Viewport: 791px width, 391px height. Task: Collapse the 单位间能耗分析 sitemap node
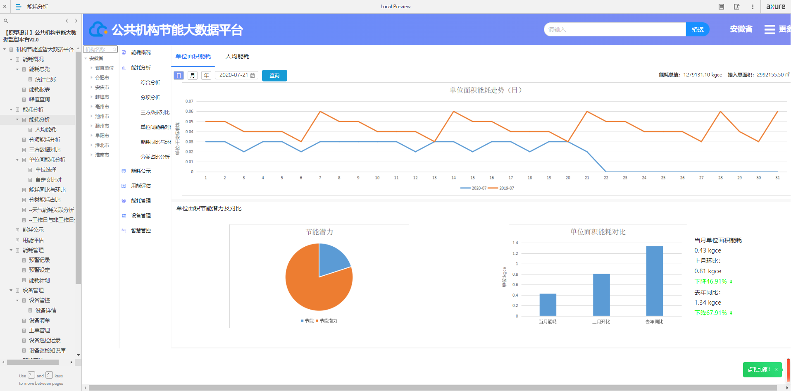pos(17,160)
